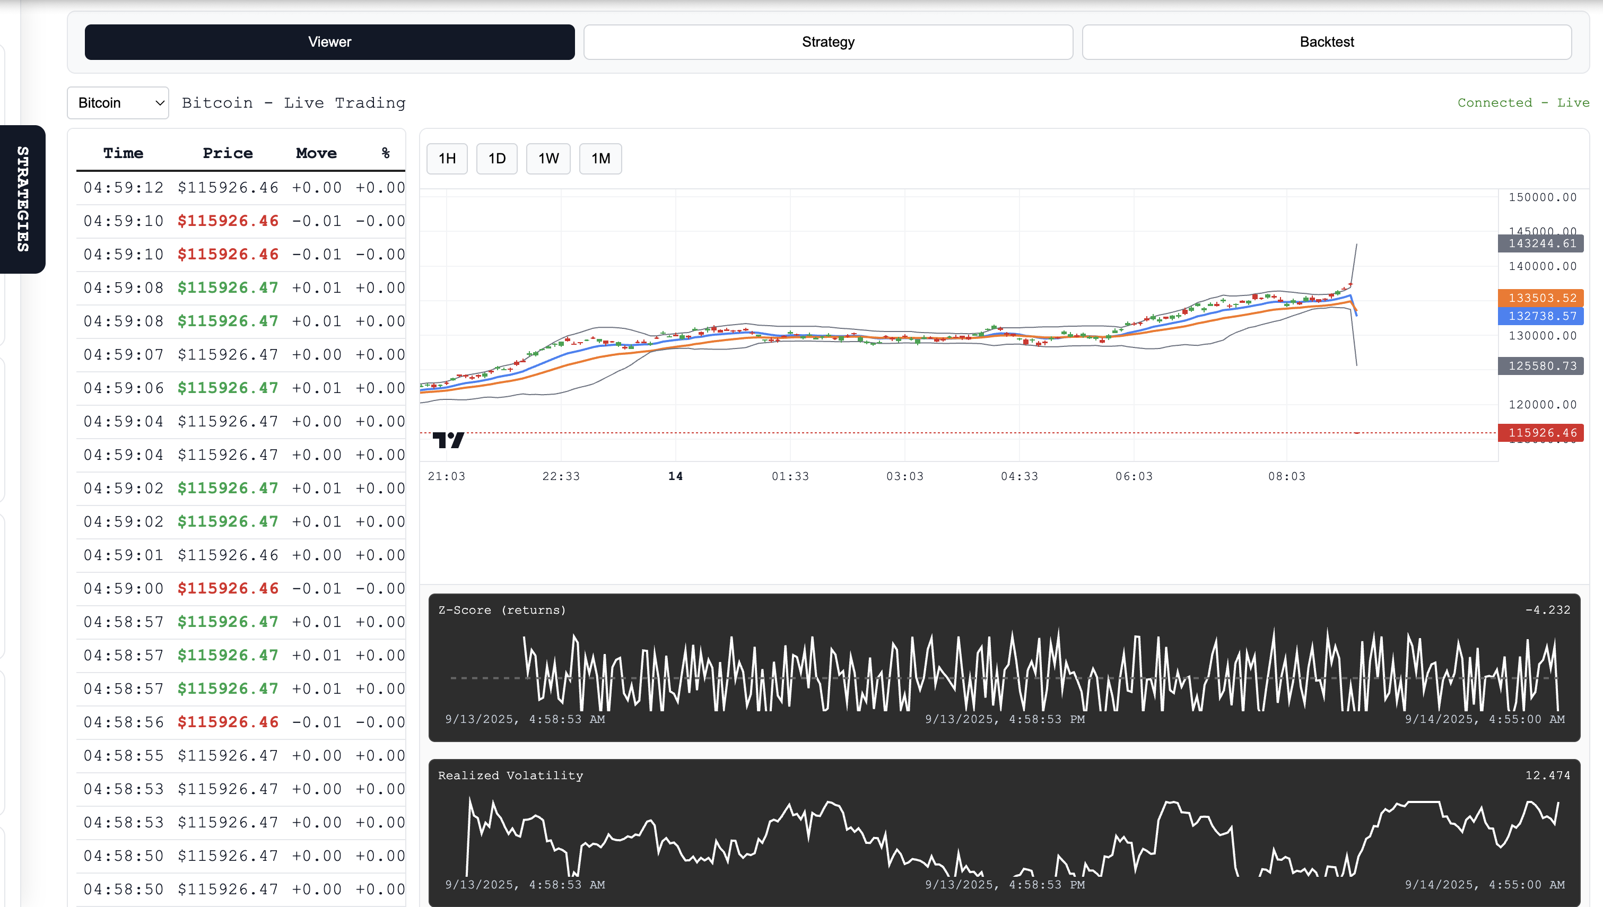Click the red 115926.46 current price label
This screenshot has height=907, width=1603.
tap(1541, 432)
